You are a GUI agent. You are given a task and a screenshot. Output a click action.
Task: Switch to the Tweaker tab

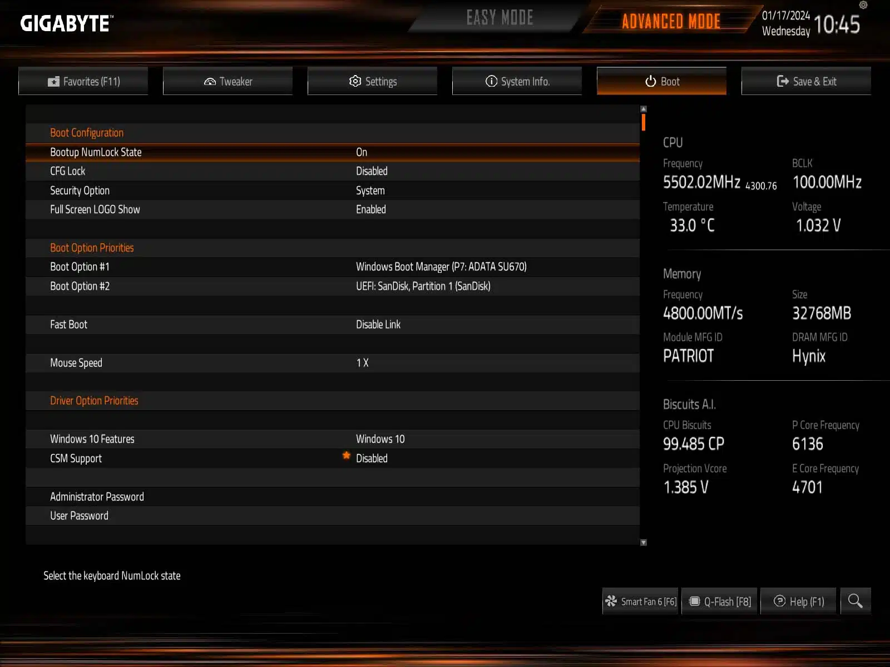point(228,81)
